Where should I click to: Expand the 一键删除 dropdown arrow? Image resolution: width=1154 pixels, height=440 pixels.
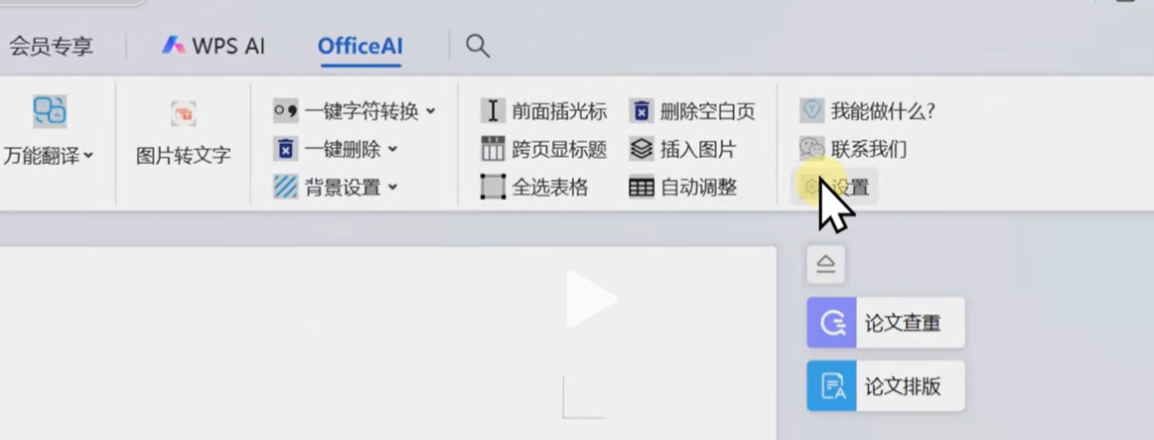(x=392, y=149)
